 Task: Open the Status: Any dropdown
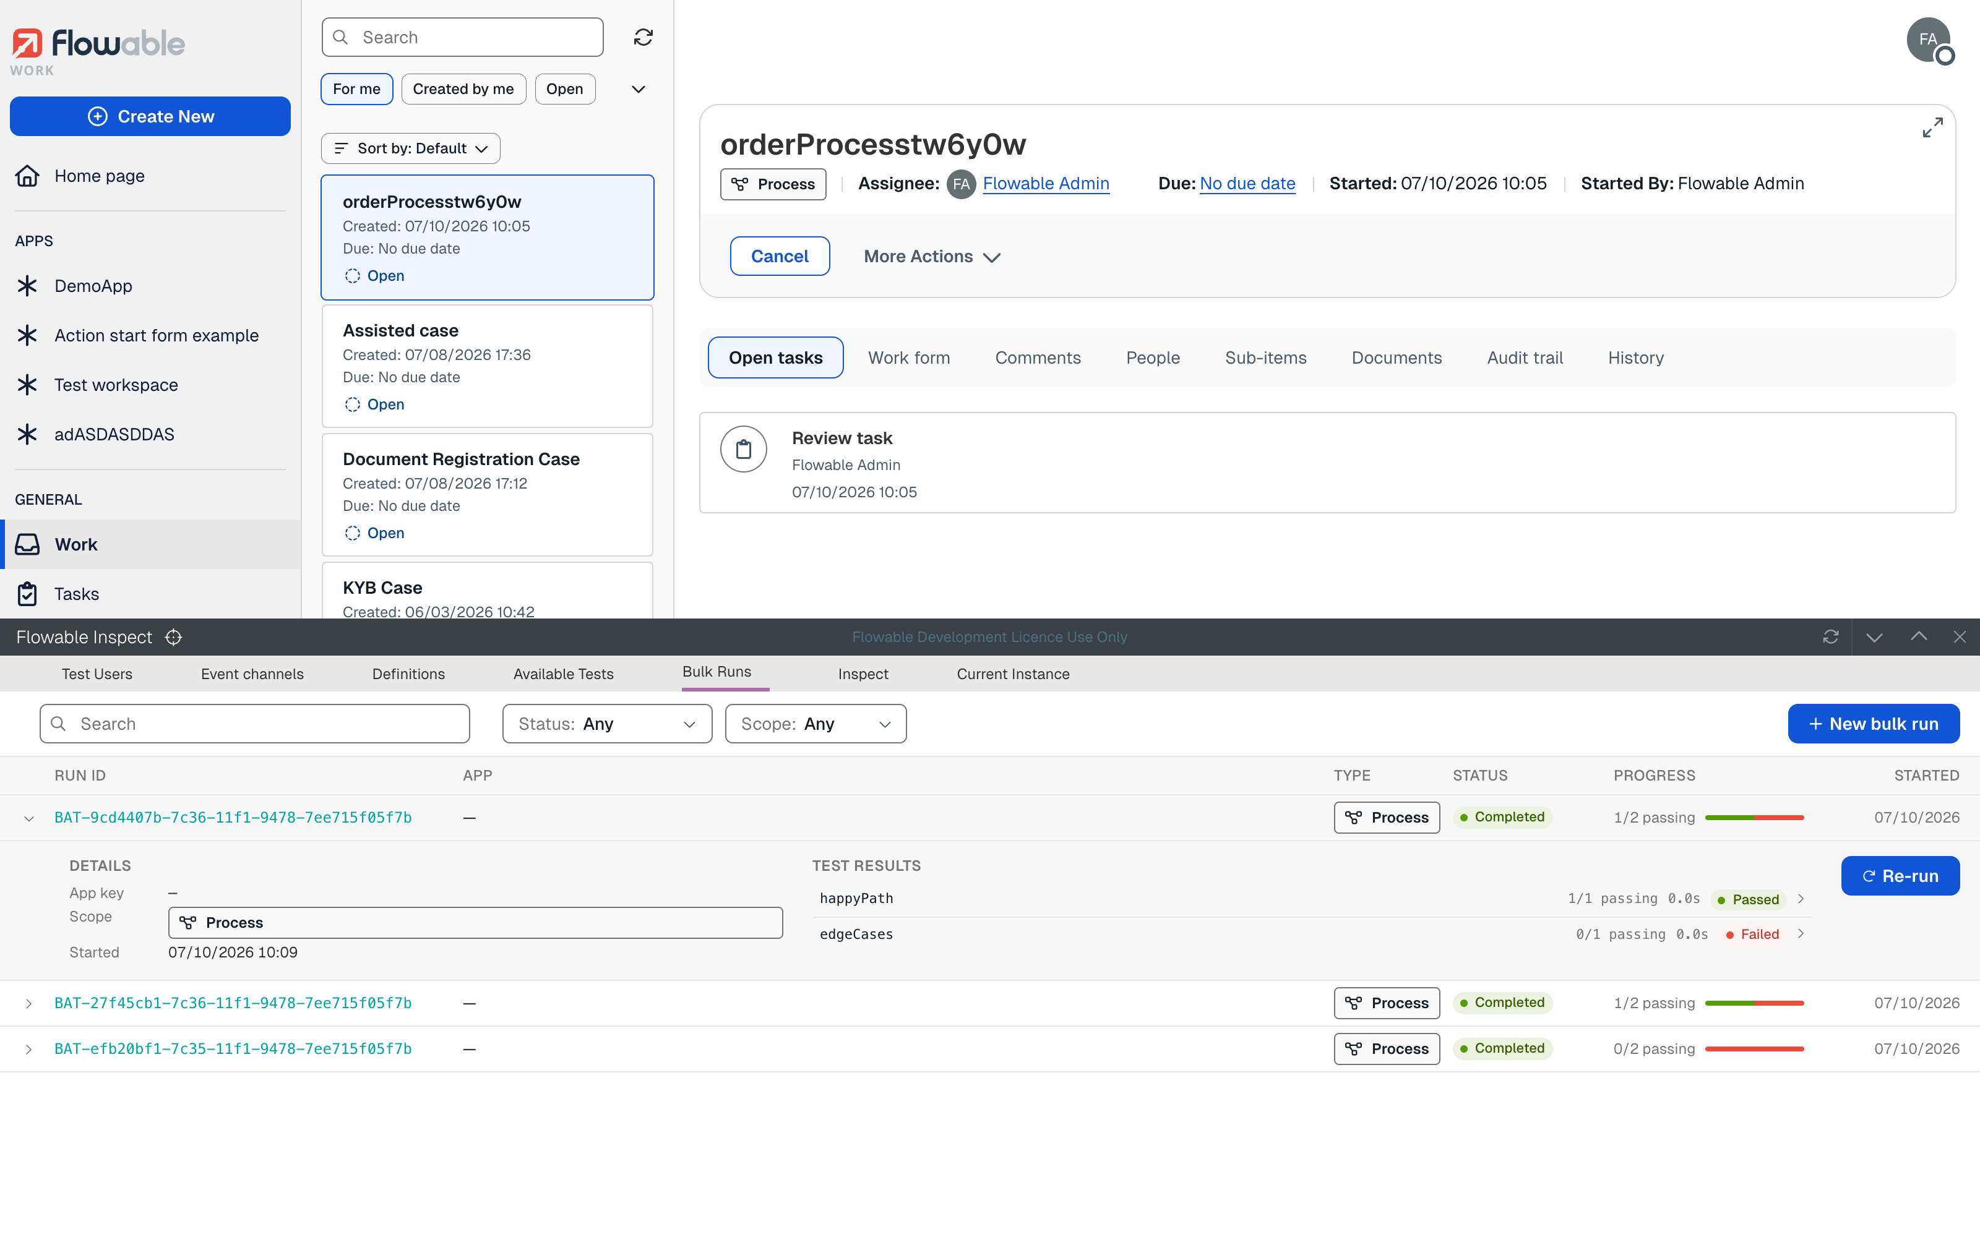pyautogui.click(x=607, y=724)
